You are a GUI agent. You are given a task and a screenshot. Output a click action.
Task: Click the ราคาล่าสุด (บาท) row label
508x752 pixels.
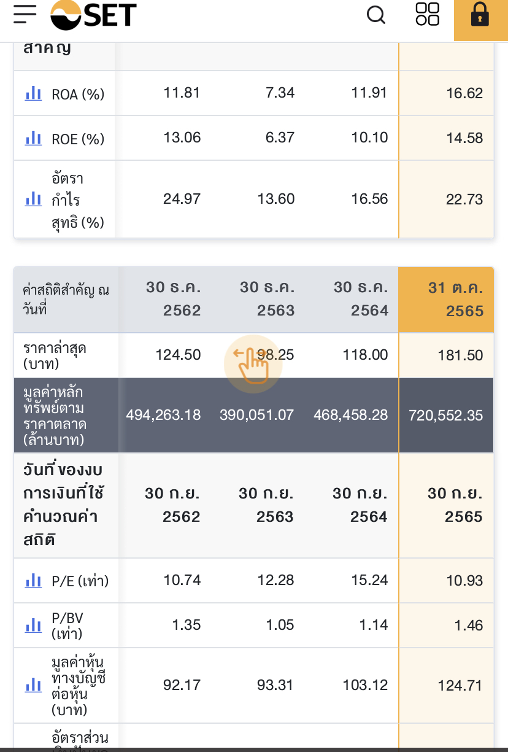click(x=55, y=356)
